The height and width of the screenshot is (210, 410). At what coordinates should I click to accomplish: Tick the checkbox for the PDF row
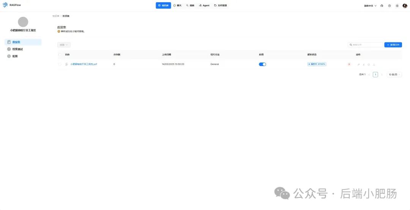pyautogui.click(x=60, y=64)
